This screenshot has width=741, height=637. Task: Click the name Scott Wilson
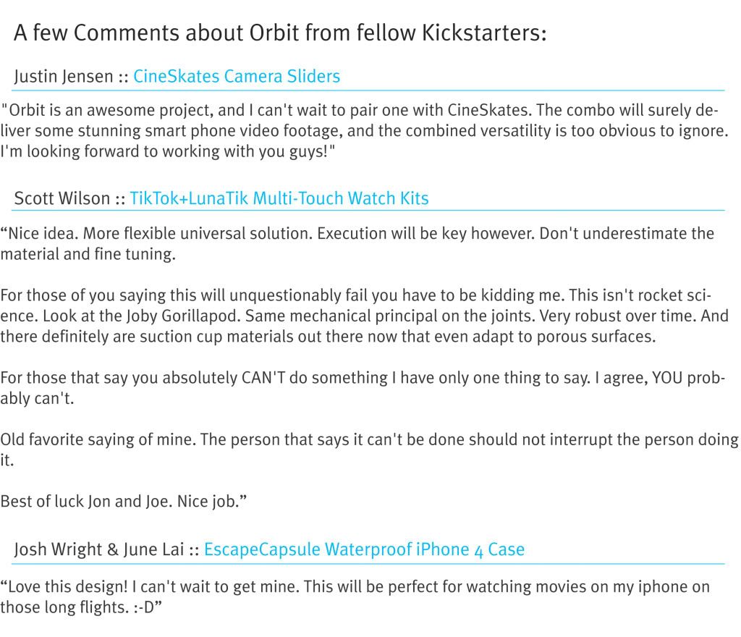tap(62, 198)
